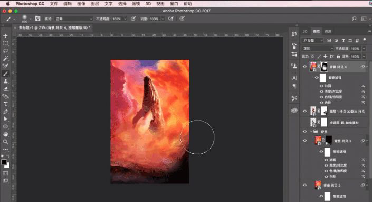
Task: Toggle visibility of 背景 拷贝 2 layer
Action: (x=305, y=185)
